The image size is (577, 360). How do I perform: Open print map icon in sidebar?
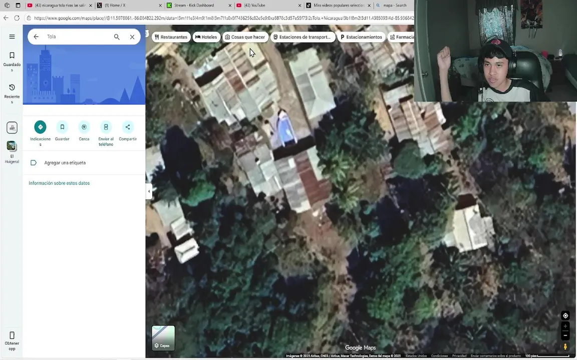pyautogui.click(x=12, y=127)
